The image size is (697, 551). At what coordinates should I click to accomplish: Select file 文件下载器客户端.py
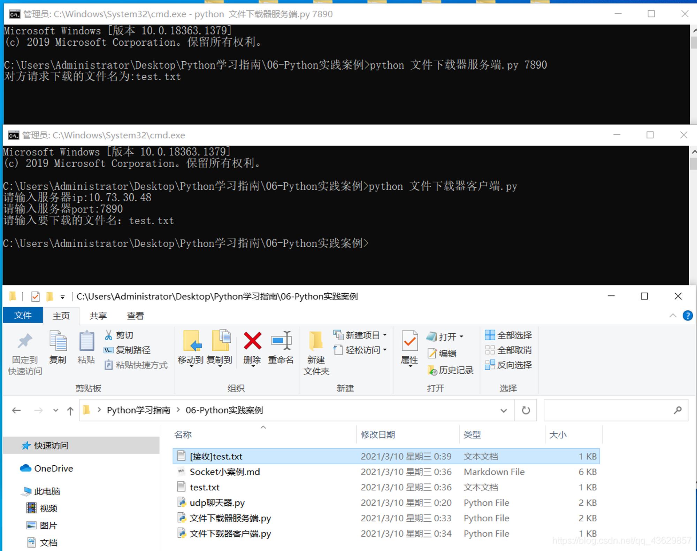point(386,534)
